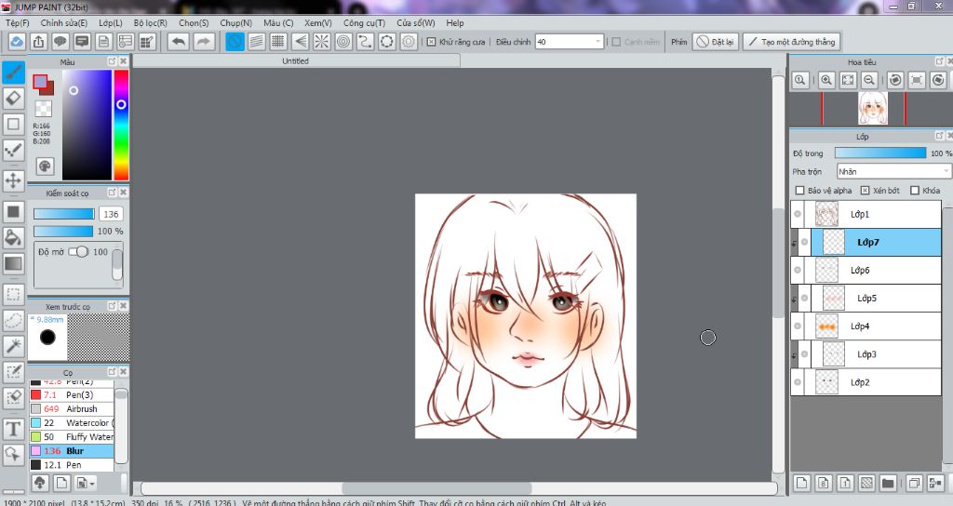Hide layer Lớp4

798,326
